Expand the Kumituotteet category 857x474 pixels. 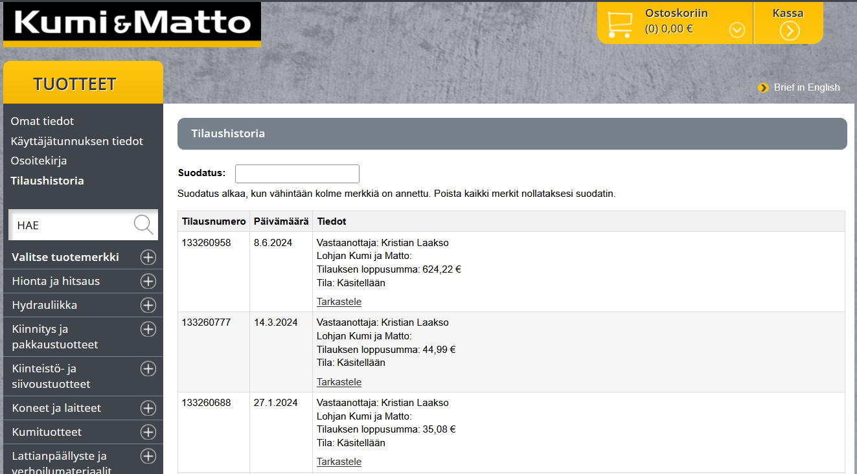(148, 432)
